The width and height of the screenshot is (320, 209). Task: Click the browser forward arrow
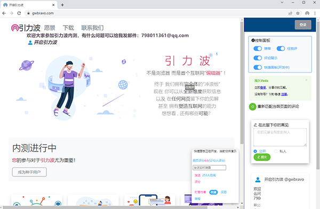click(11, 13)
